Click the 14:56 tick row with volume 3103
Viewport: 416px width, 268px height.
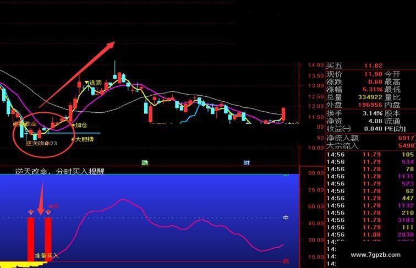coord(370,220)
